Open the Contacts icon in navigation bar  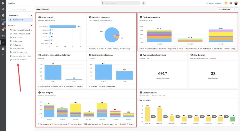(3, 36)
